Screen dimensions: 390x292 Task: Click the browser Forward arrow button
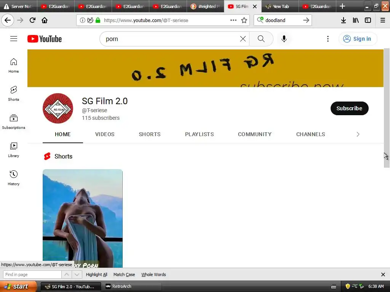20,20
